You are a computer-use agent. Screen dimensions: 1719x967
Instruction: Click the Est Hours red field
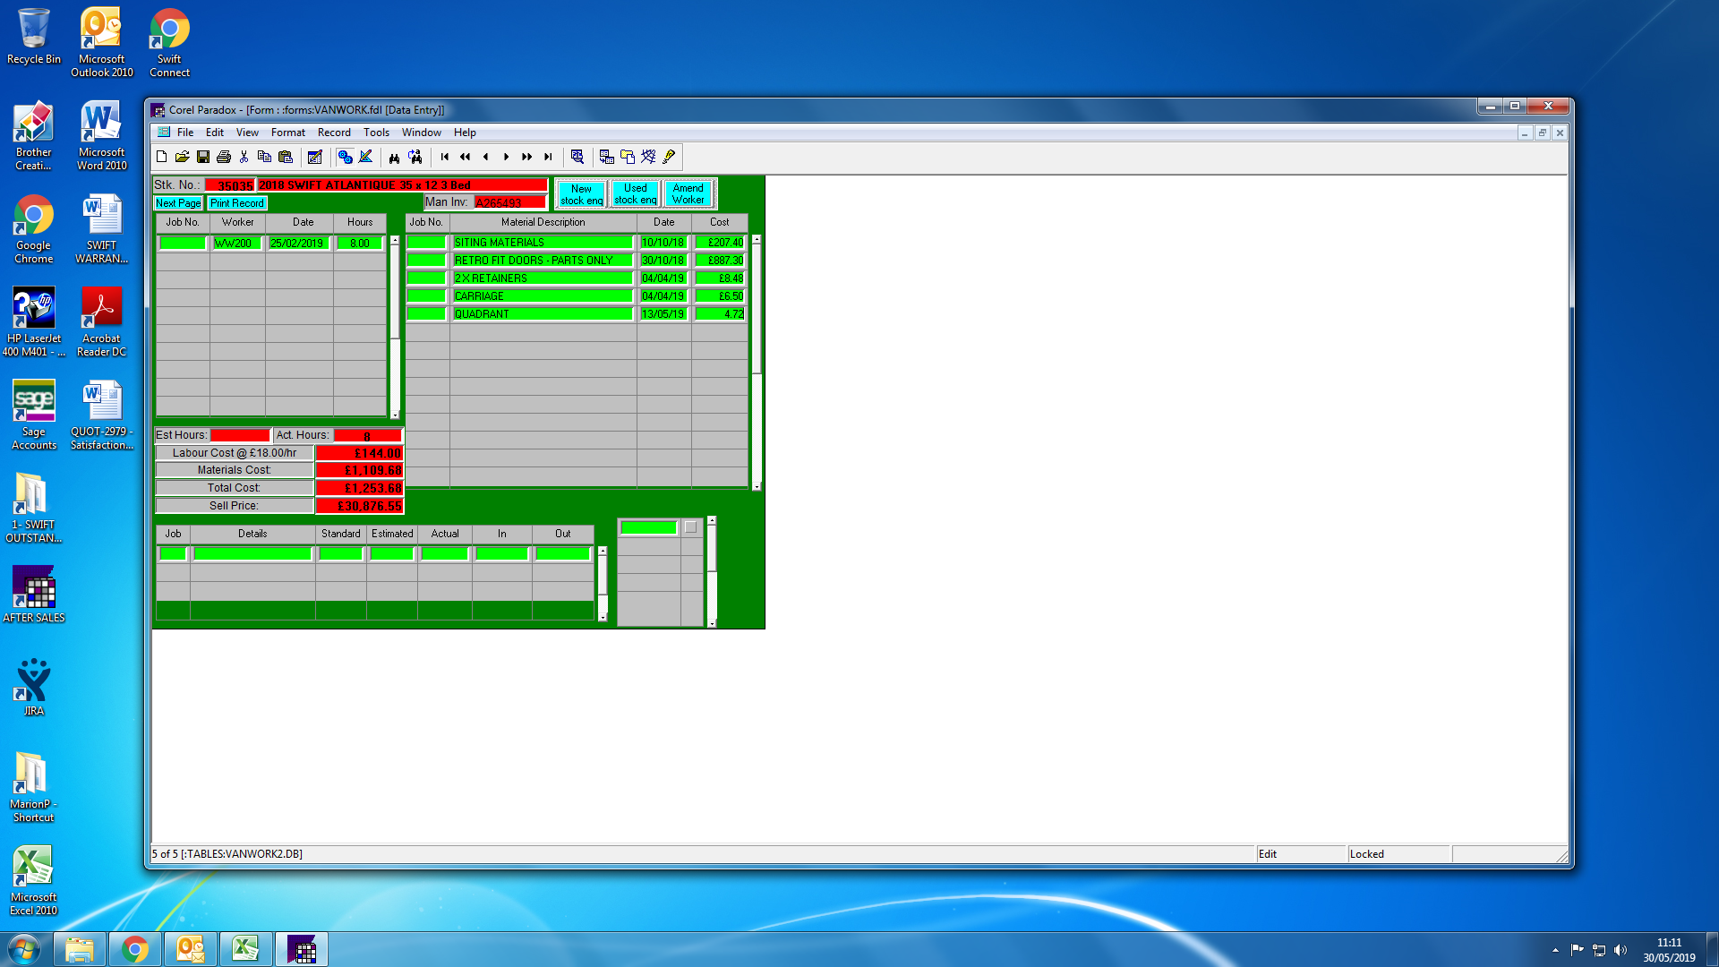tap(239, 435)
